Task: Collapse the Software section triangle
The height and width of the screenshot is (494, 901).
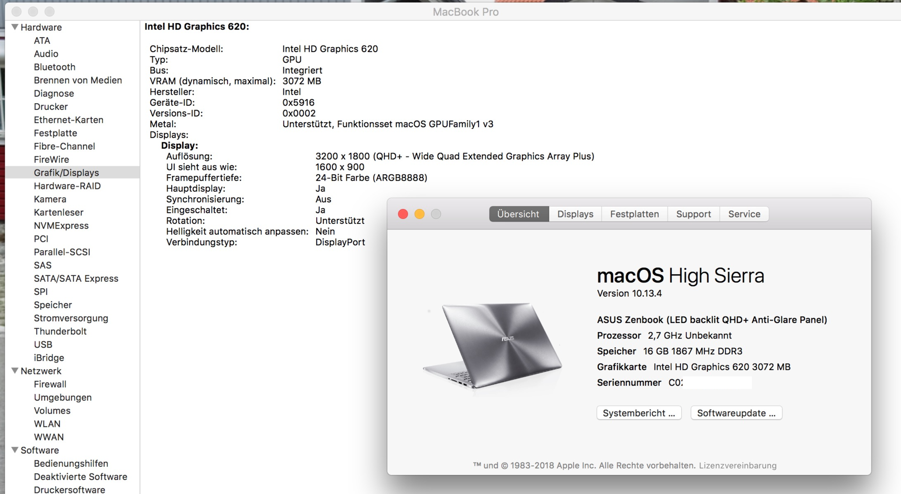Action: (15, 450)
